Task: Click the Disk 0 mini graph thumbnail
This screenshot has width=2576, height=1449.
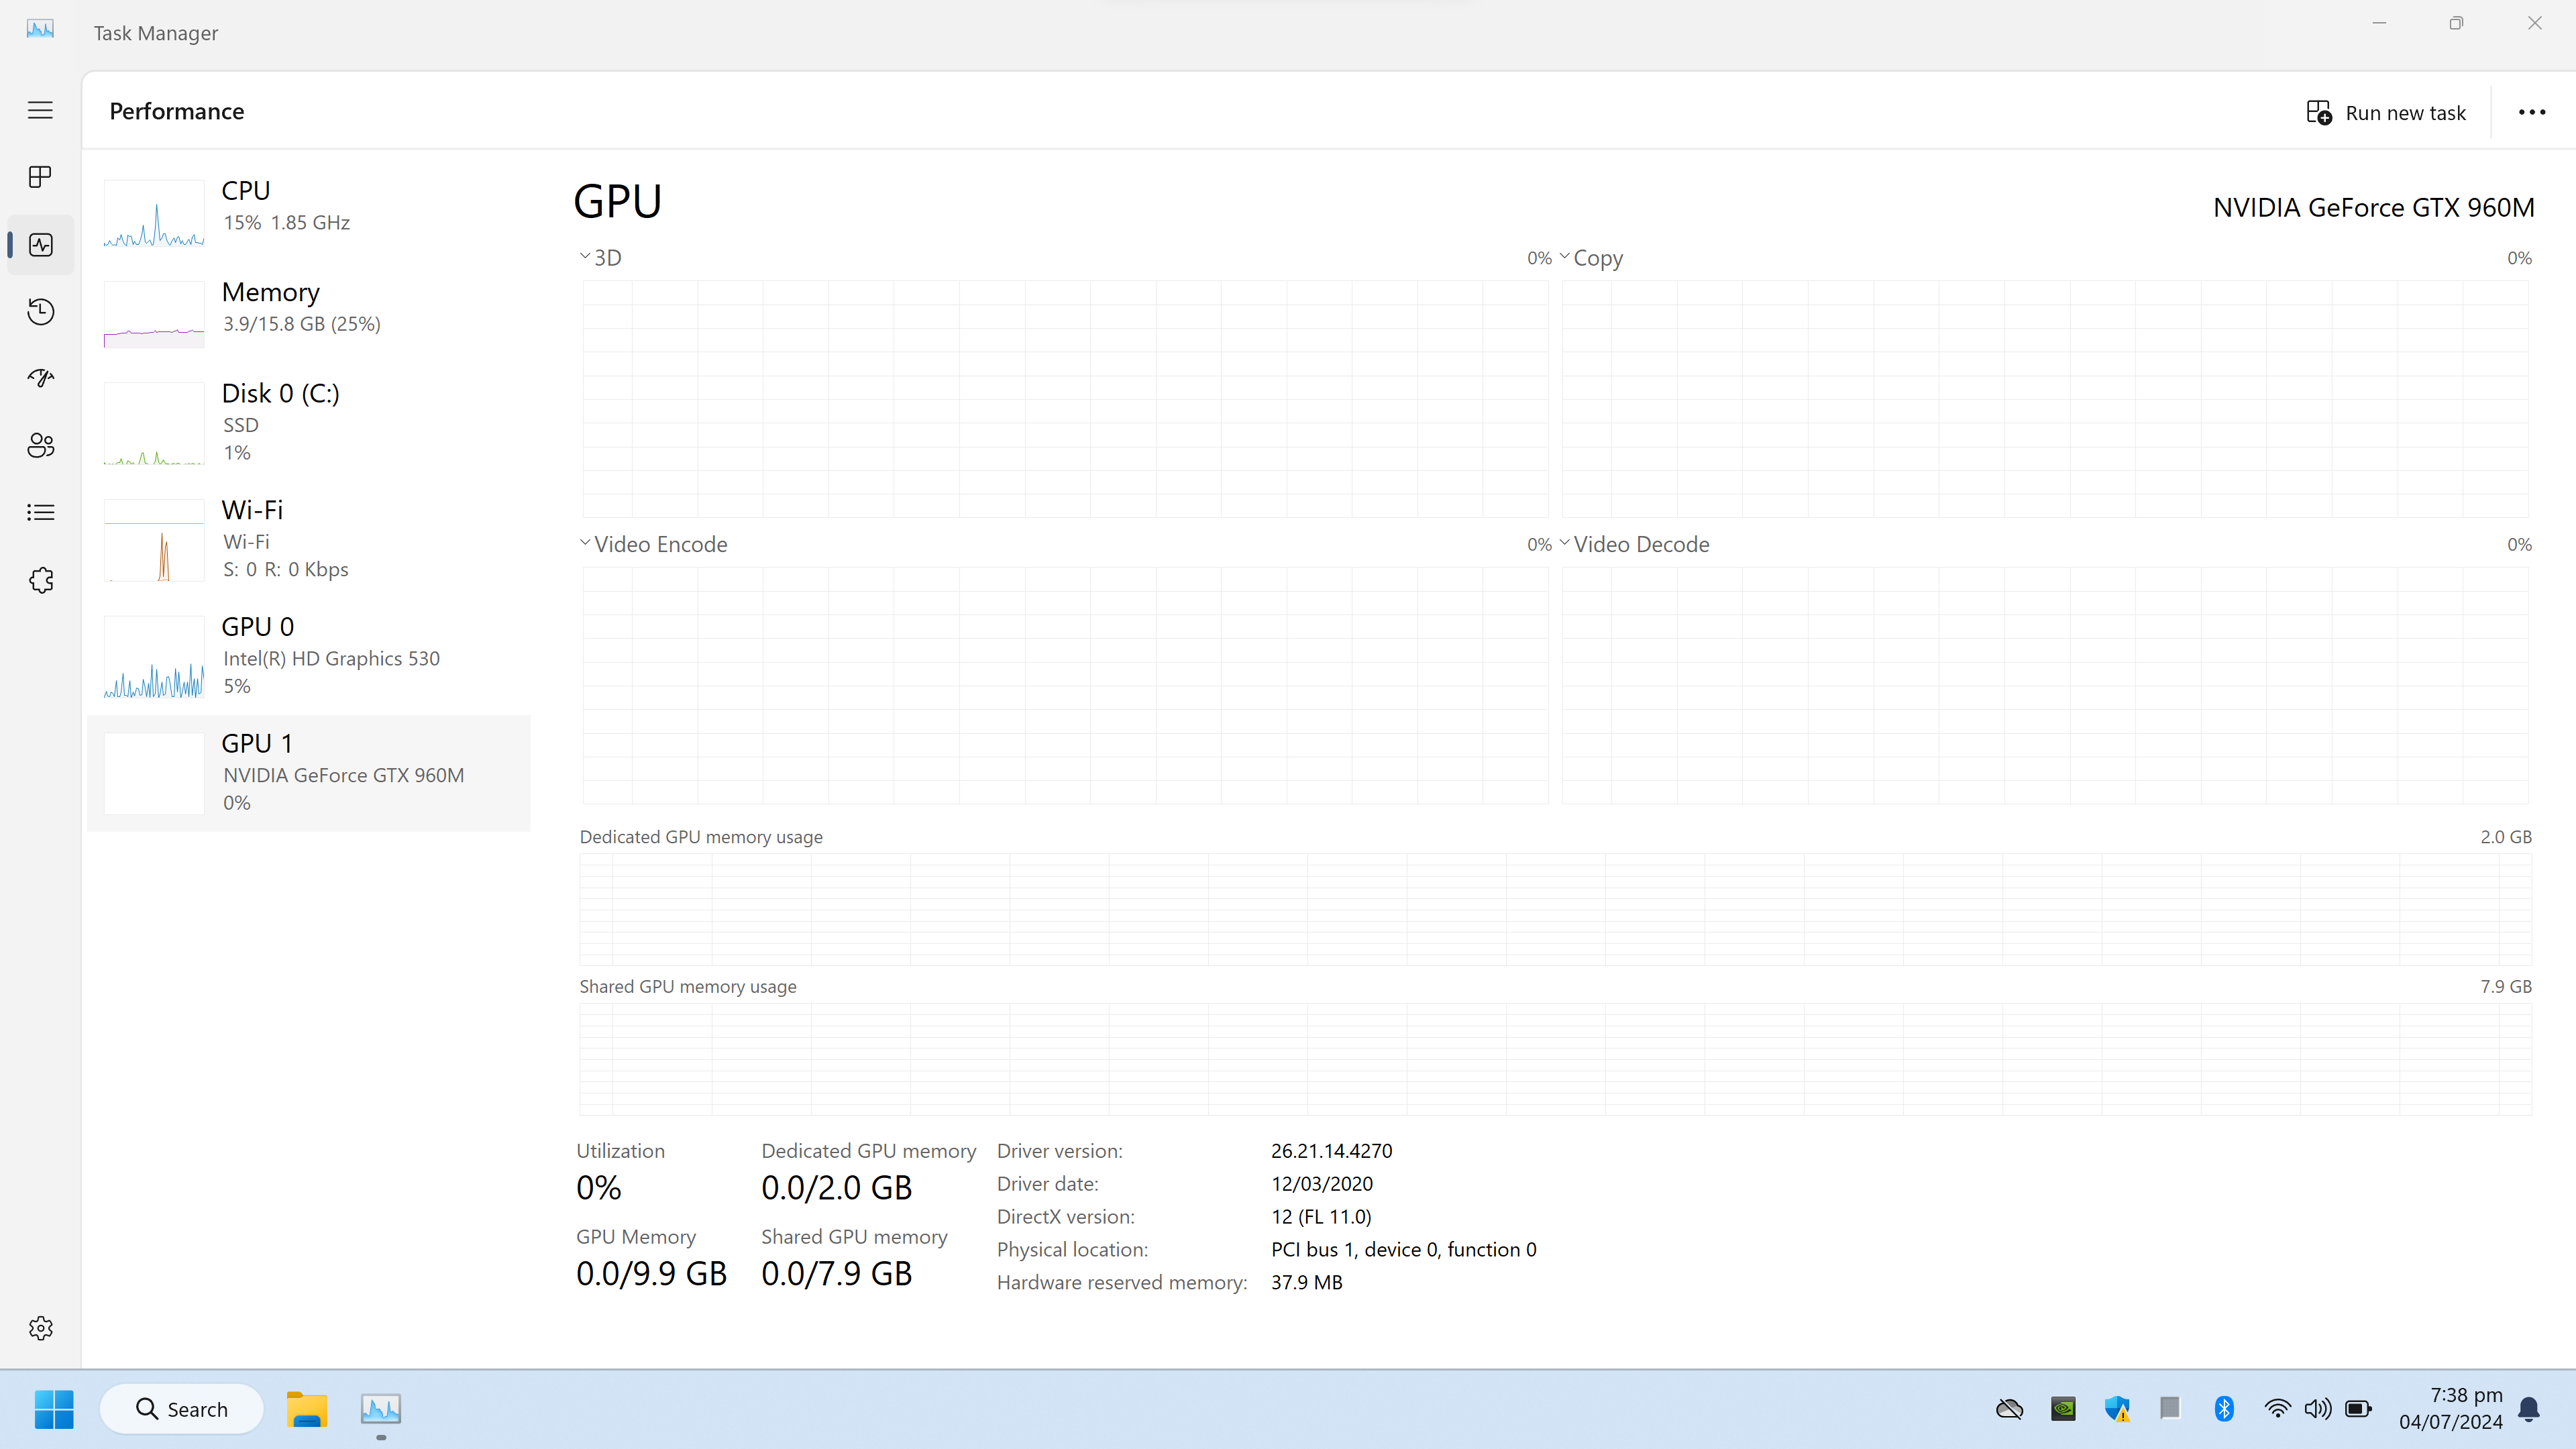Action: click(154, 423)
